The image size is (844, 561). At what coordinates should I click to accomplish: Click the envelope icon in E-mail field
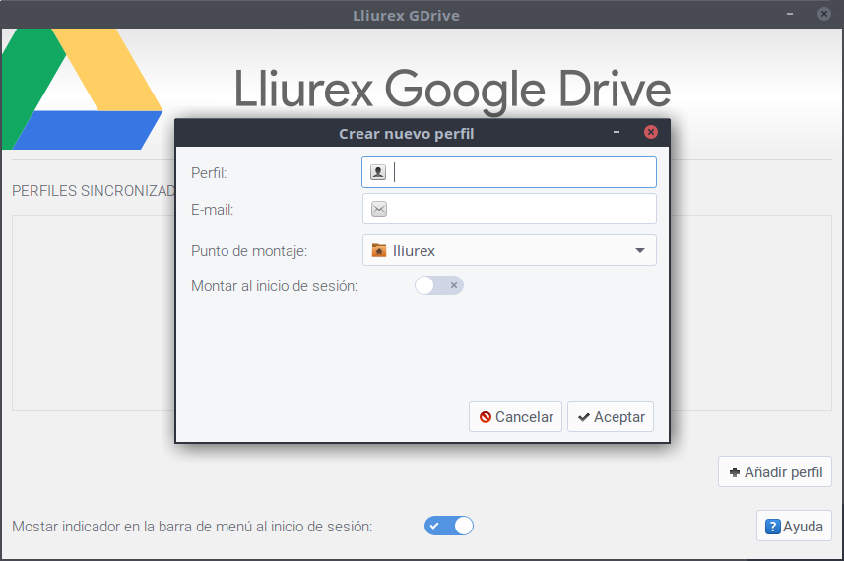[378, 209]
